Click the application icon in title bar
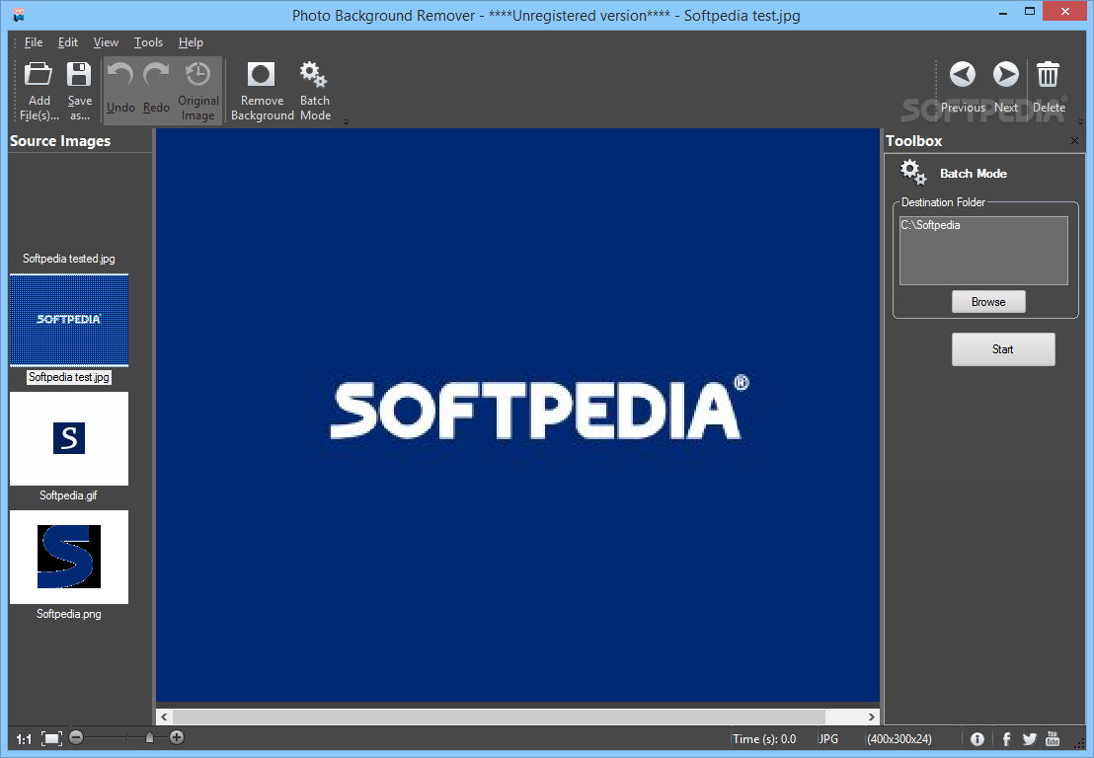Viewport: 1094px width, 758px height. 19,15
